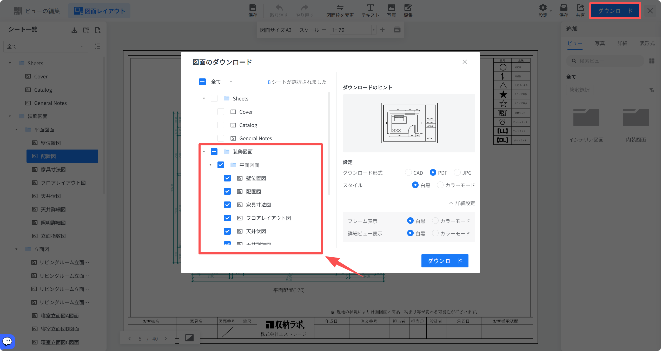Collapse the 装飾図面 folder in dialog
The image size is (661, 351).
tap(204, 152)
